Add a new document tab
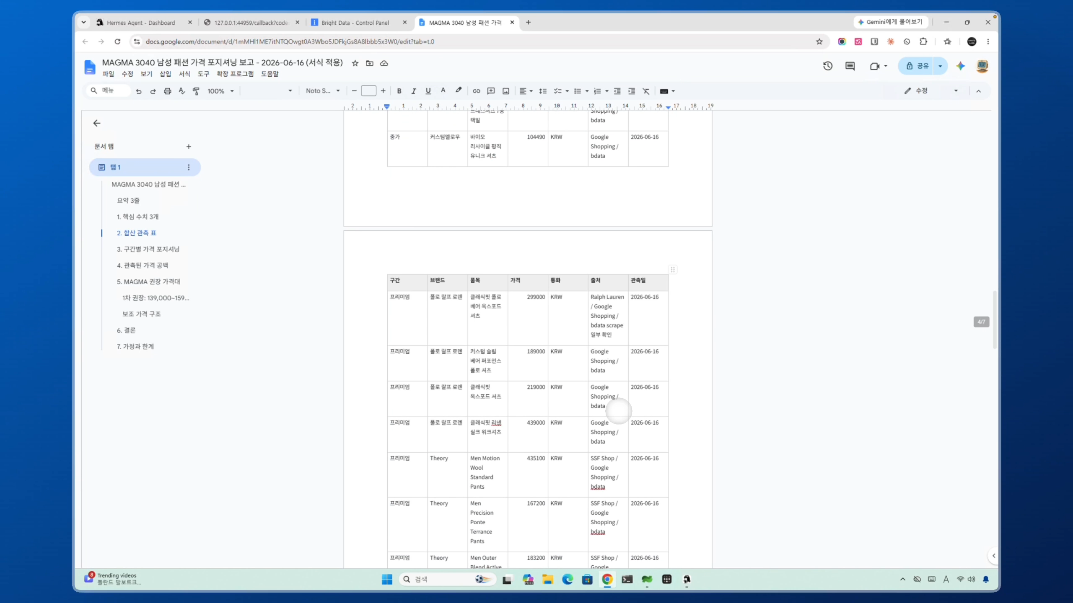 (189, 147)
